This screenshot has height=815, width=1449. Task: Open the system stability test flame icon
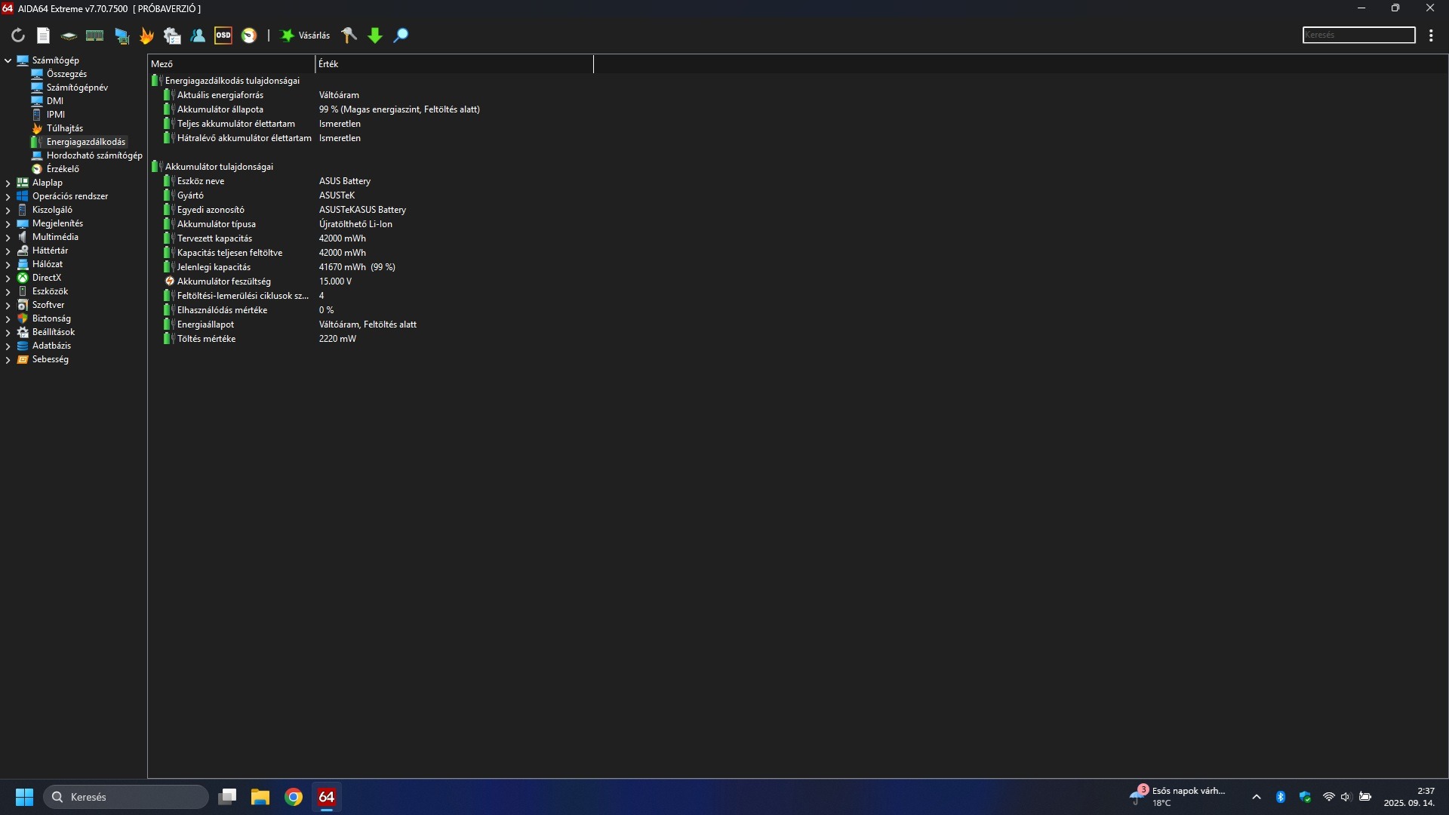[146, 35]
